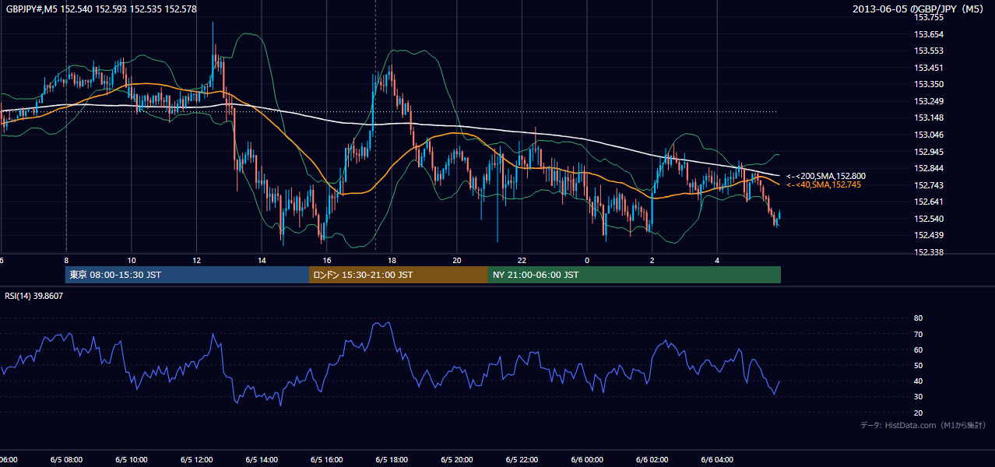Click the chart title 2013-06-05 のGBP/JPY (M5)
The height and width of the screenshot is (467, 995).
(x=919, y=9)
